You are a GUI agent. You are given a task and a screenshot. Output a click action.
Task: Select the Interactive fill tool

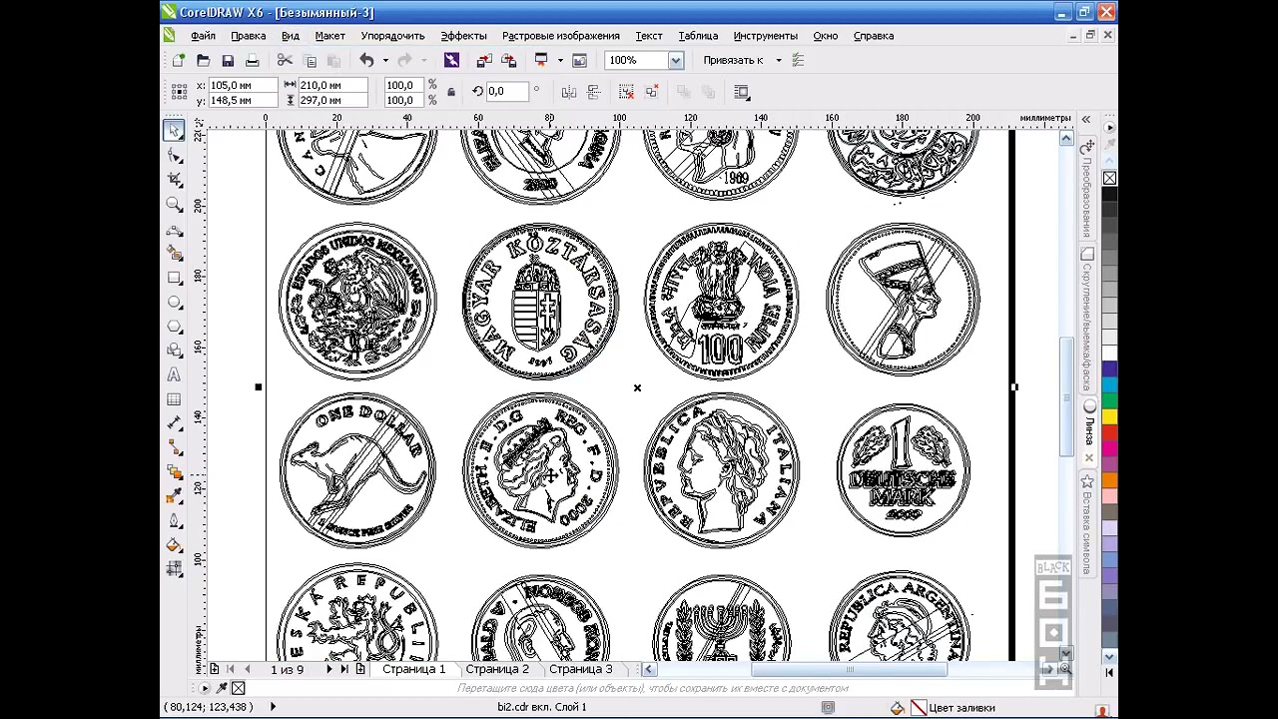[x=175, y=570]
